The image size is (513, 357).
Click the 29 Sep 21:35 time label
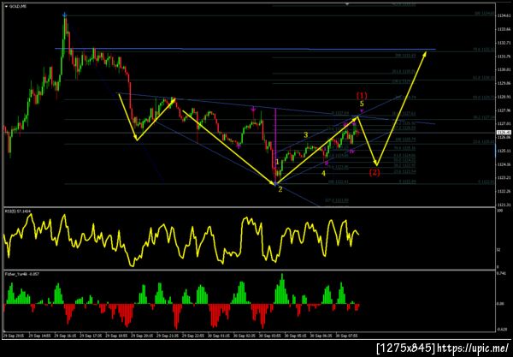(168, 336)
